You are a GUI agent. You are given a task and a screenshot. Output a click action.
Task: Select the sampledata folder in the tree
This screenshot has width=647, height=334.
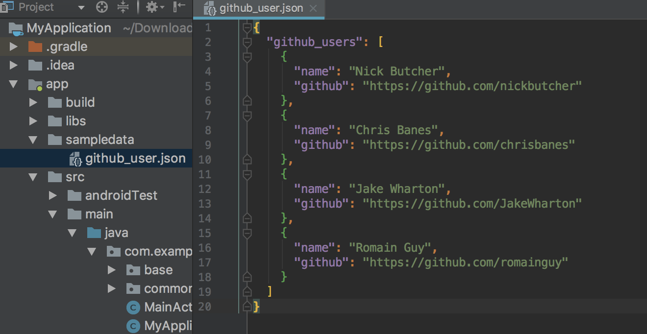point(99,139)
